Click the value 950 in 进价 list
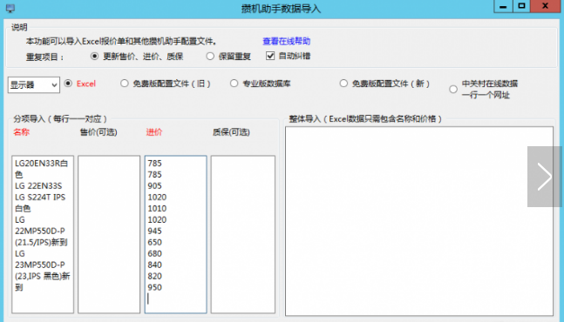The width and height of the screenshot is (564, 322). (154, 287)
